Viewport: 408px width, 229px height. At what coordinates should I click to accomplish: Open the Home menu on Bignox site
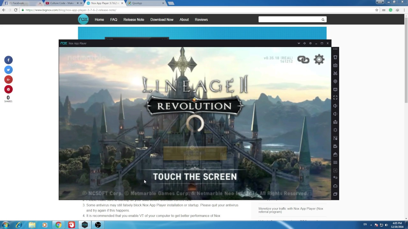coord(99,19)
